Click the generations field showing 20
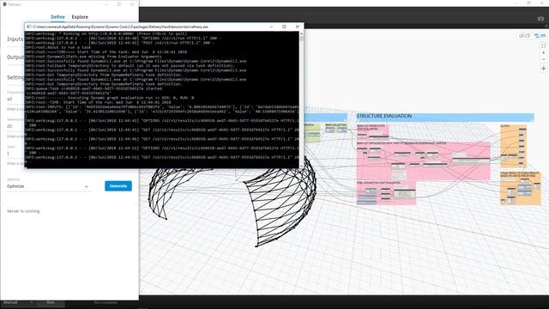 coord(15,126)
